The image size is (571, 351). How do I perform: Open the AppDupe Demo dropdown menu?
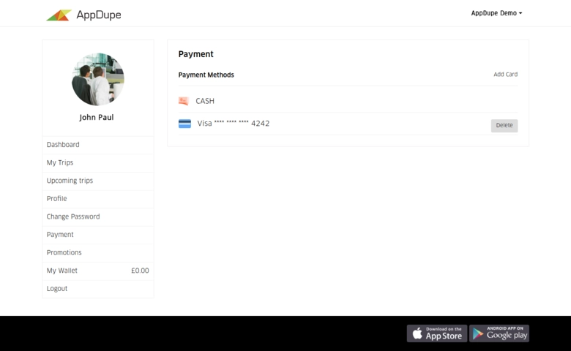coord(496,13)
